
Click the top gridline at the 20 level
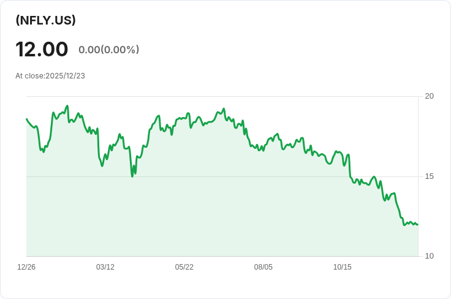pyautogui.click(x=222, y=96)
